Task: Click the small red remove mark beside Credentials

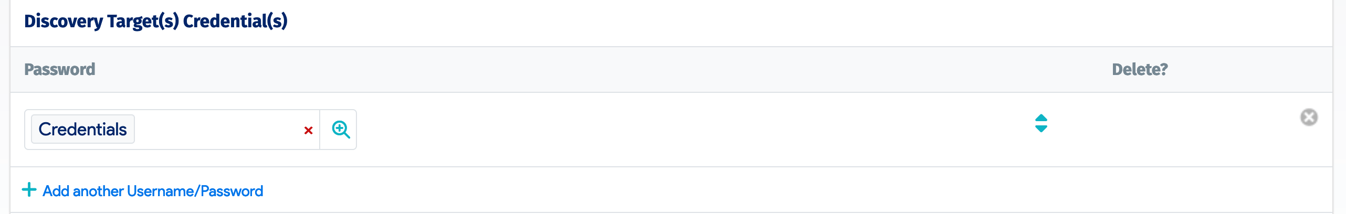Action: (308, 130)
